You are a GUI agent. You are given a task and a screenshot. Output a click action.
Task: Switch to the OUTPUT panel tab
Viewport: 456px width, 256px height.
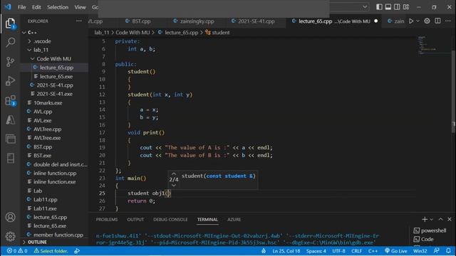click(x=135, y=220)
